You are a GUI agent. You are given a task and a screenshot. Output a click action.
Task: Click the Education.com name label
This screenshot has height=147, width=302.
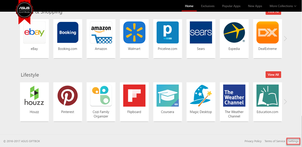(268, 112)
